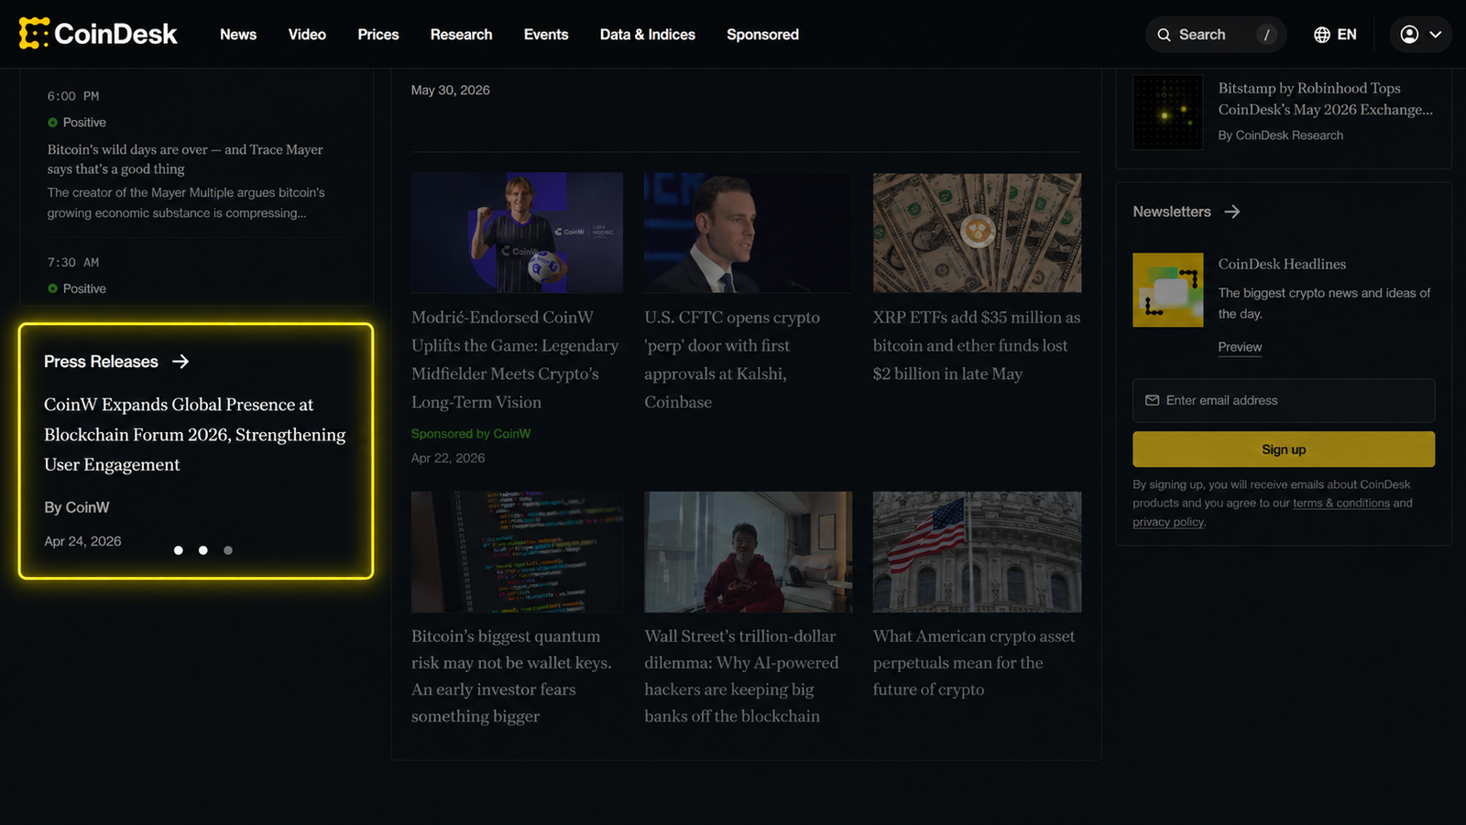The image size is (1466, 825).
Task: Open the American flag article thumbnail
Action: point(977,552)
